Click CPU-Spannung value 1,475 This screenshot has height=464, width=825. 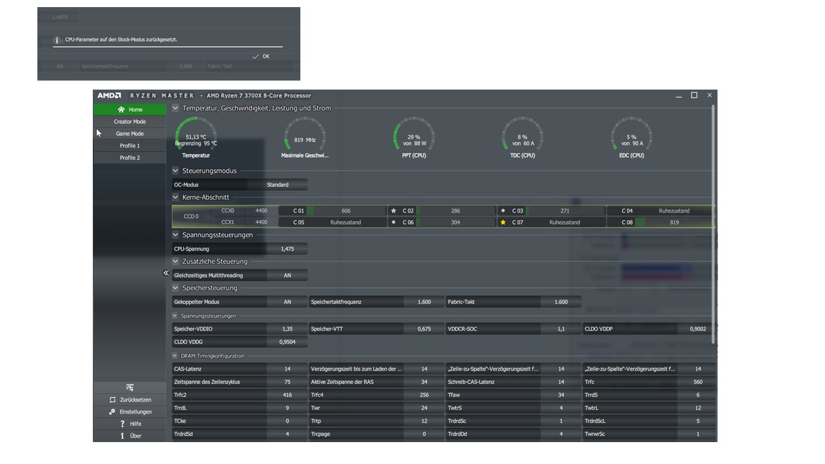pos(287,249)
